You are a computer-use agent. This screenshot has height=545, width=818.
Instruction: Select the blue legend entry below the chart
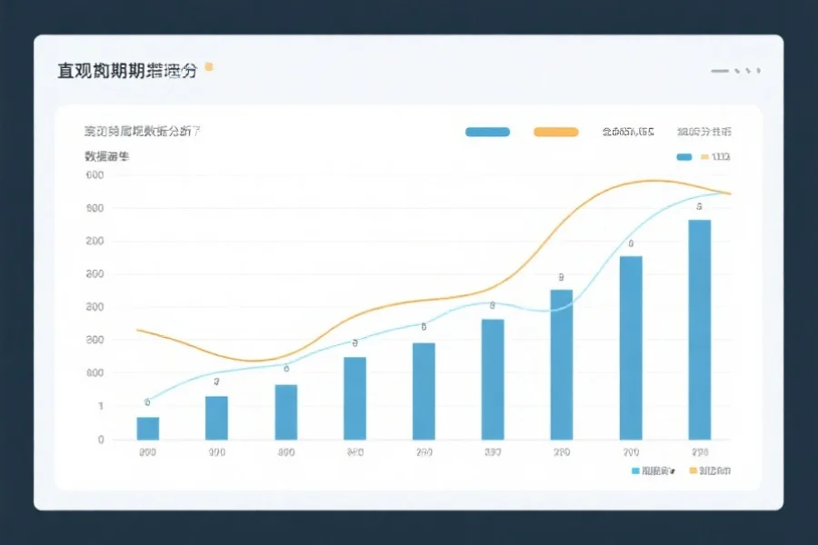653,471
